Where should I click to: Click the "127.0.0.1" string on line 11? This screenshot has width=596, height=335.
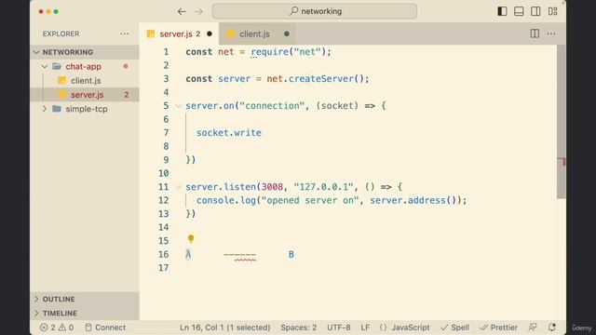pyautogui.click(x=323, y=187)
